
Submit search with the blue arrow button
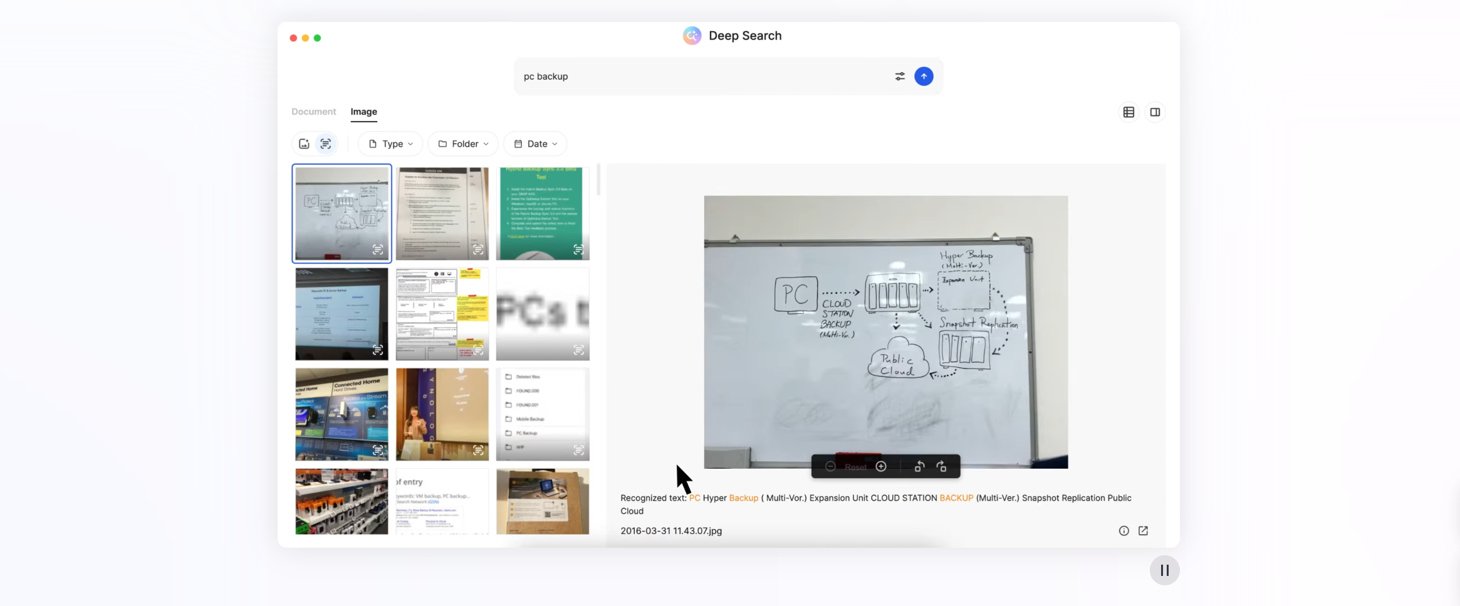[924, 76]
